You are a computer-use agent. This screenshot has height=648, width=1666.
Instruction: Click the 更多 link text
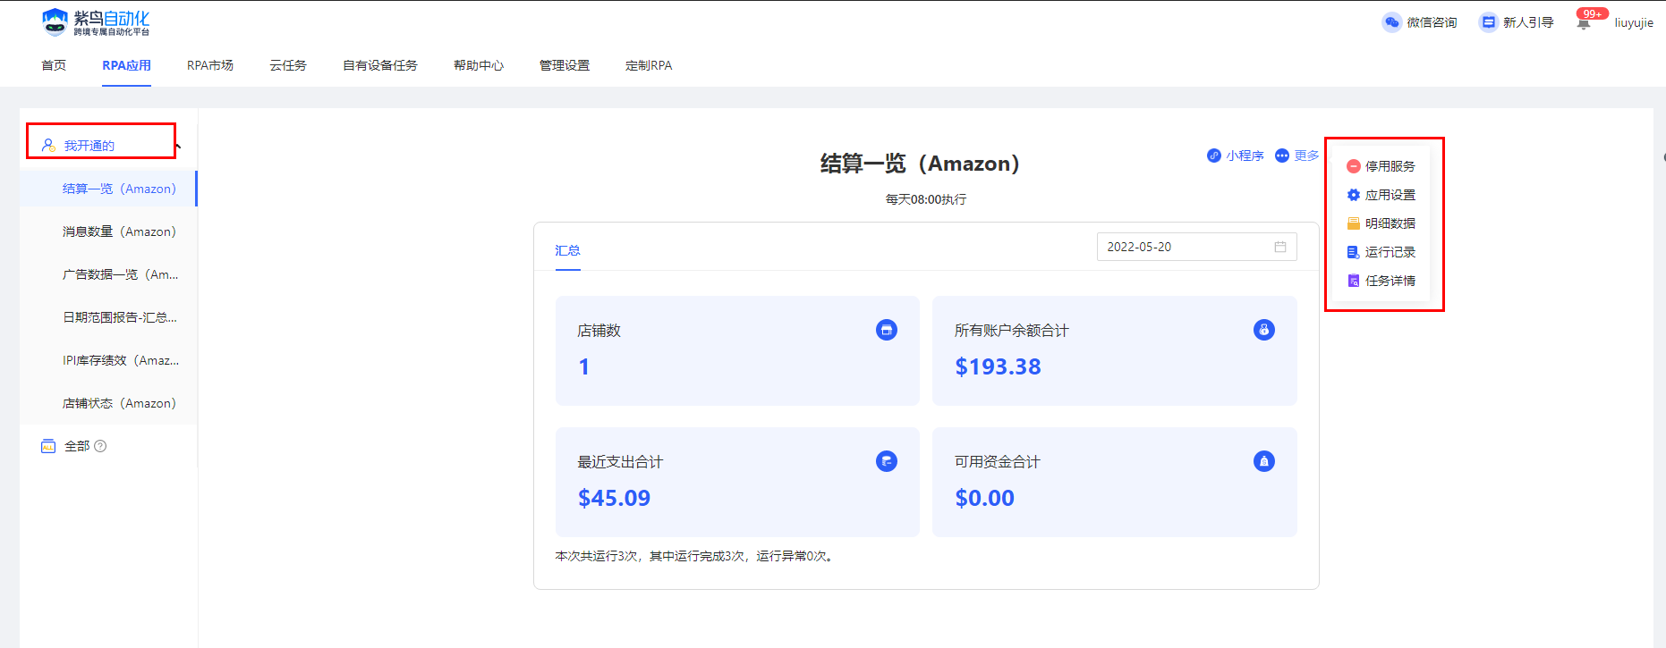(x=1306, y=156)
